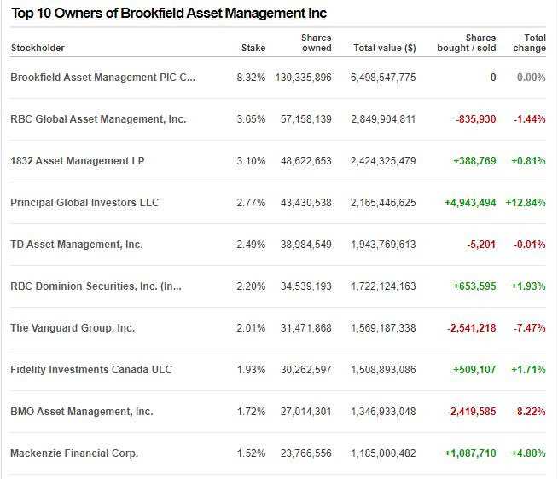This screenshot has width=558, height=479.
Task: Click shares owned 38,984,549
Action: click(306, 245)
